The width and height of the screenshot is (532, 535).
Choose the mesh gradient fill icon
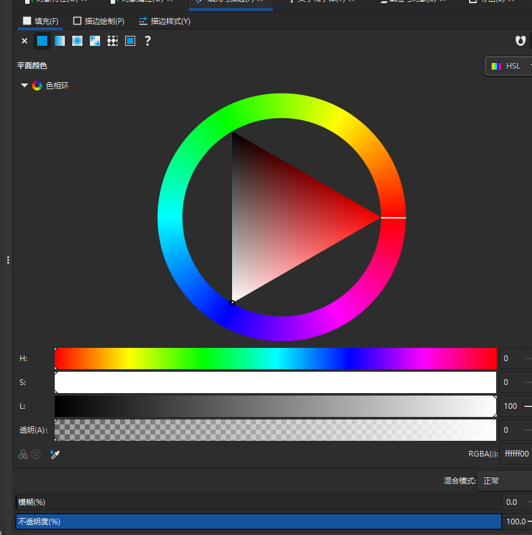point(95,41)
